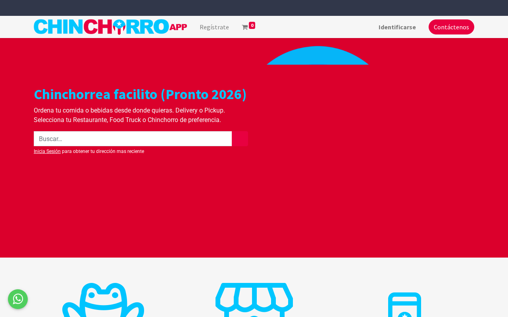Click text 'para obtener tu dirección mas reciente'

(103, 151)
